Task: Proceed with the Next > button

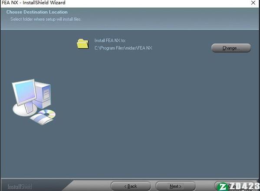Action: 175,186
